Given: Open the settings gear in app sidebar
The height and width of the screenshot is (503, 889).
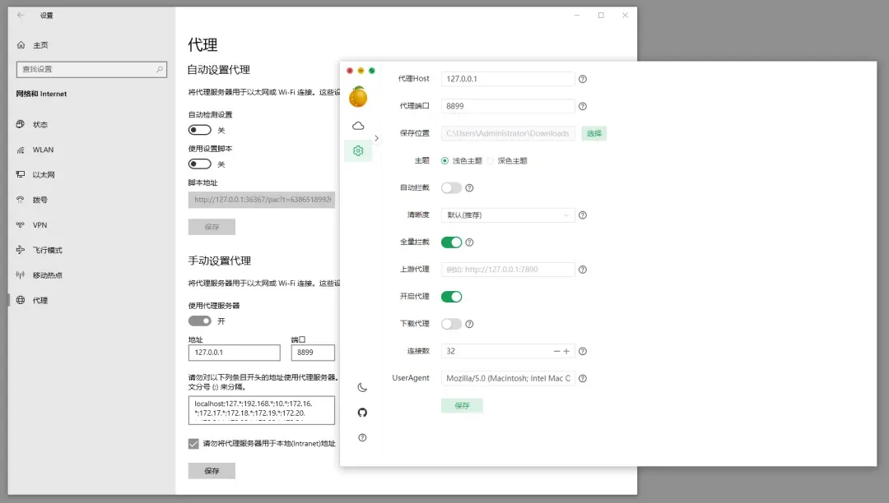Looking at the screenshot, I should coord(358,150).
